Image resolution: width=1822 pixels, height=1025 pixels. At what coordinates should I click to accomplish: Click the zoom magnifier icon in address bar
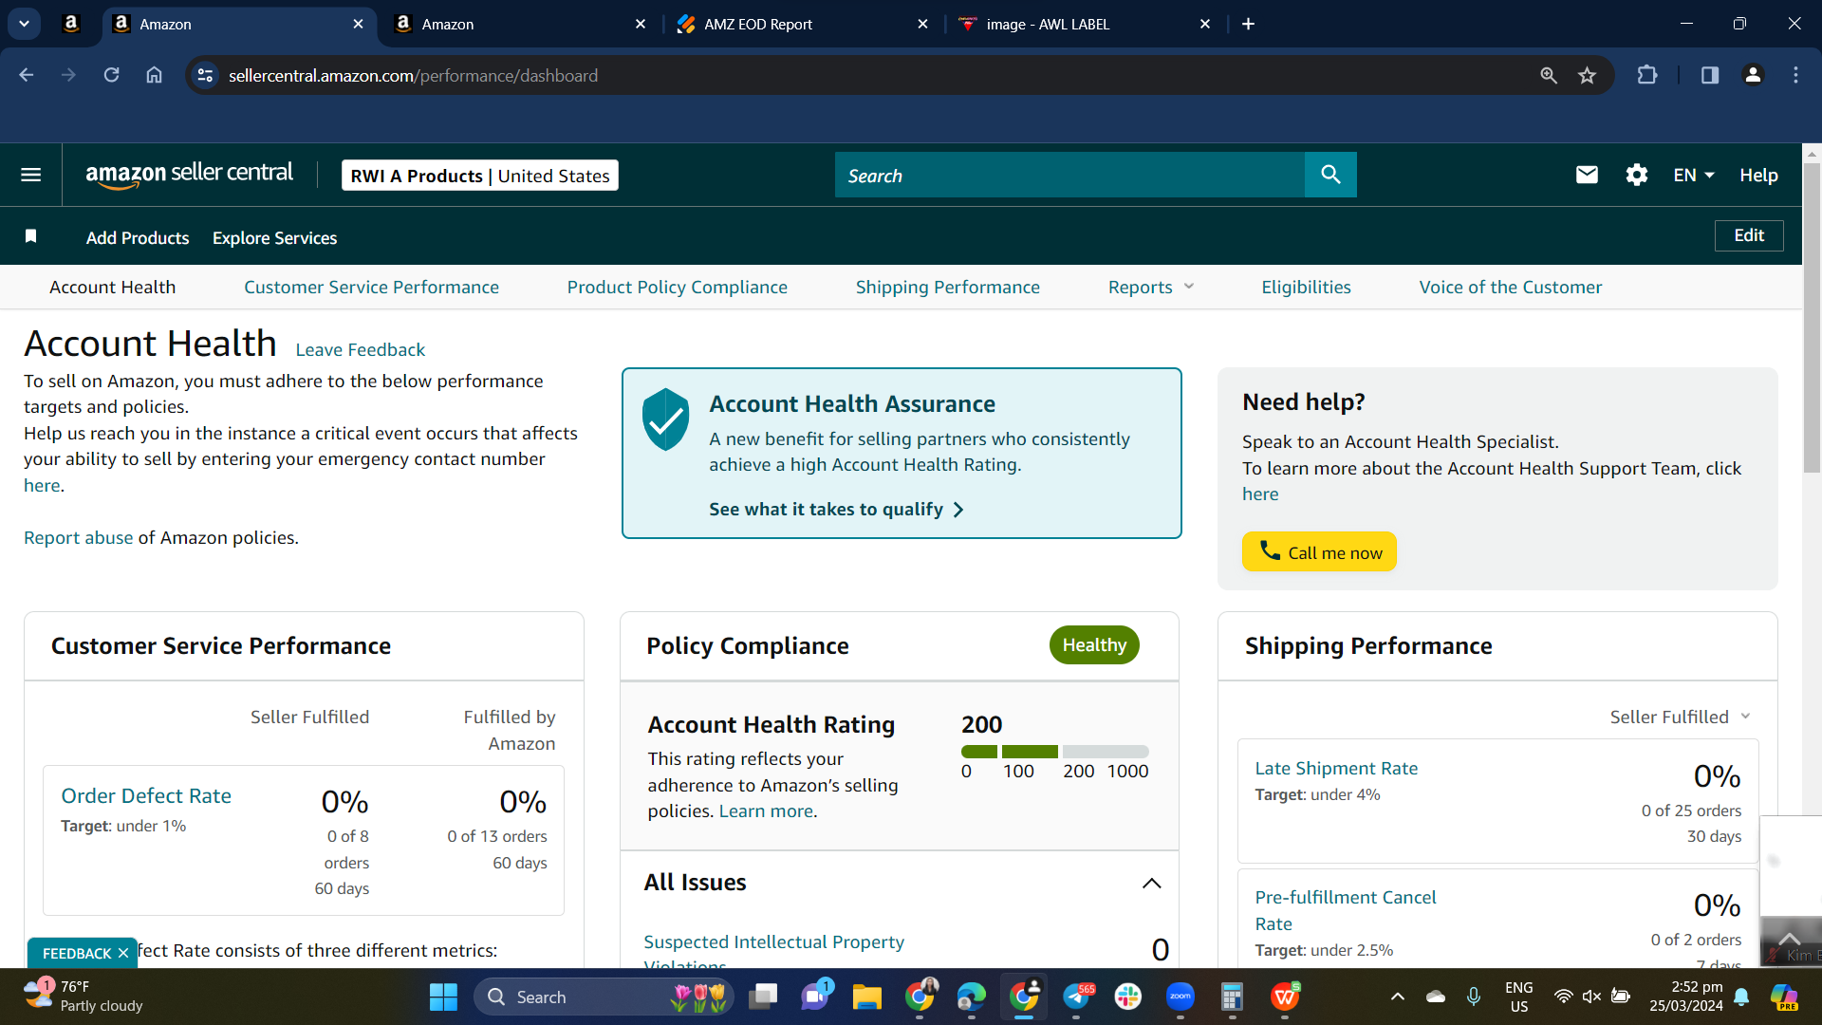click(x=1548, y=75)
